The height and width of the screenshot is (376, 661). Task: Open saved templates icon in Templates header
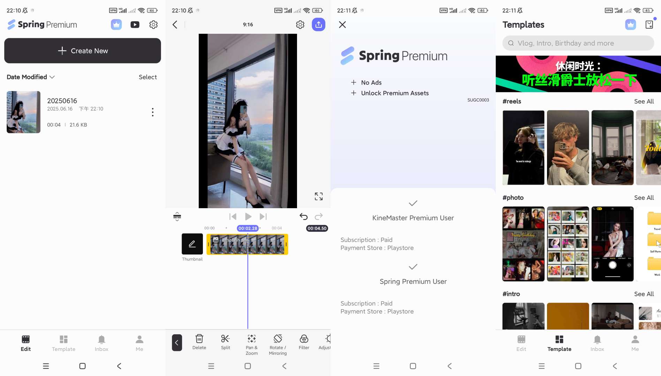tap(649, 25)
